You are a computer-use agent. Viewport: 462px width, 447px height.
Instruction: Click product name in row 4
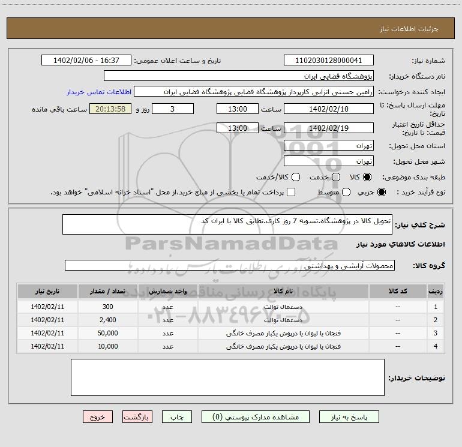[x=283, y=347]
